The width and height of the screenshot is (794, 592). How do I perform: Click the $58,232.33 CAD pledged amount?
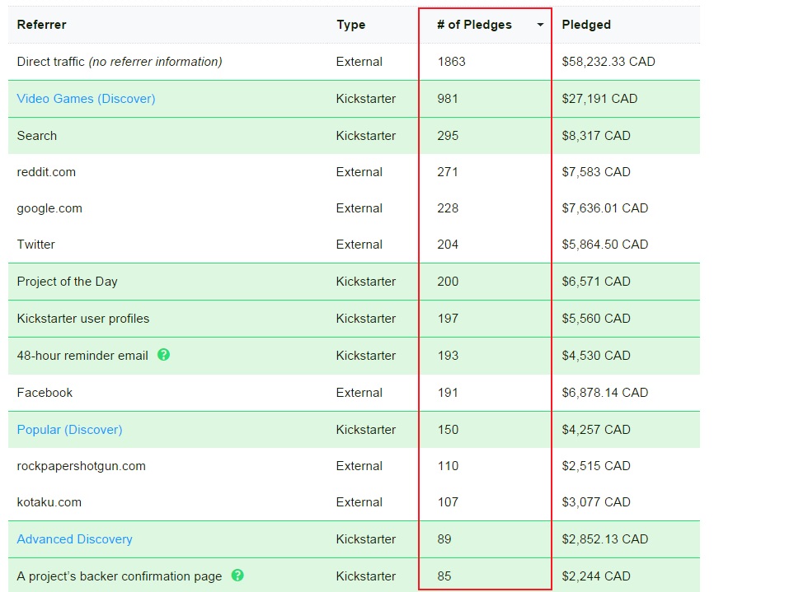(608, 62)
